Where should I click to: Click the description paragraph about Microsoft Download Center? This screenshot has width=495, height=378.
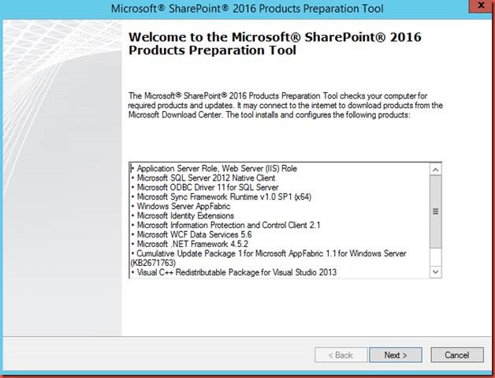click(x=285, y=105)
